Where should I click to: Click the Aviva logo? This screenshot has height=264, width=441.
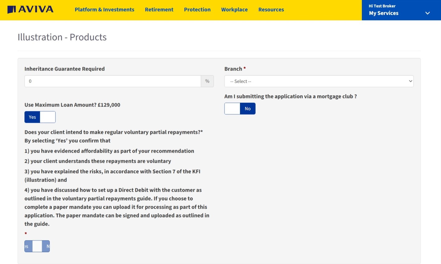(30, 9)
